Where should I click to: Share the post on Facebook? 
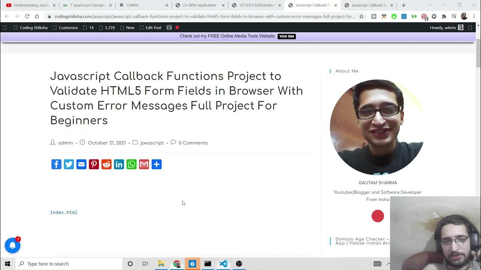56,164
